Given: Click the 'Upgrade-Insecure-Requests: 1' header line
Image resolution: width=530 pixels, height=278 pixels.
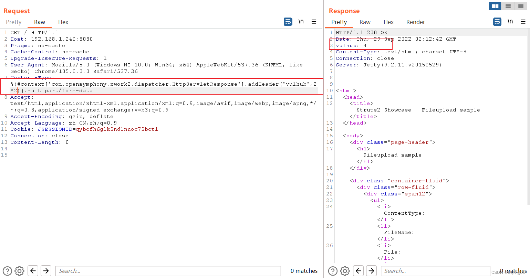Looking at the screenshot, I should 59,58.
